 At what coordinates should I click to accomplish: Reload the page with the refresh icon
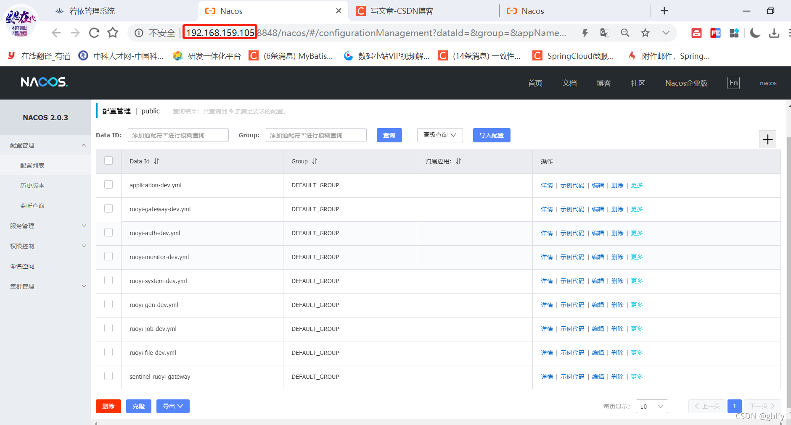(x=94, y=33)
